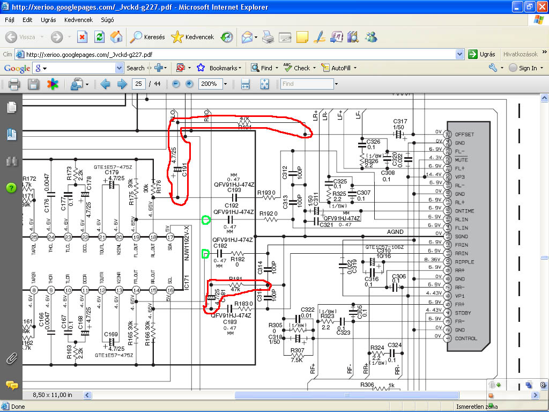Print the PDF from Adobe toolbar
Image resolution: width=549 pixels, height=412 pixels.
[14, 84]
